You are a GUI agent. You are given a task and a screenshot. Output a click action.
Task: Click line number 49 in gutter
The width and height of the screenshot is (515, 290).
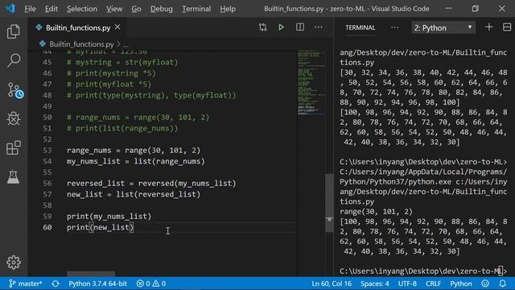(47, 106)
